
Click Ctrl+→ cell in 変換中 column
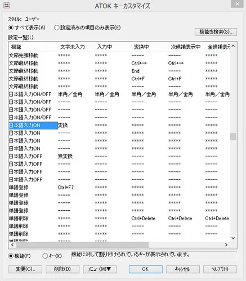coord(139,64)
